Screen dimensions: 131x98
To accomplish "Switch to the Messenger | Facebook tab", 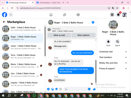I will point(20,3).
